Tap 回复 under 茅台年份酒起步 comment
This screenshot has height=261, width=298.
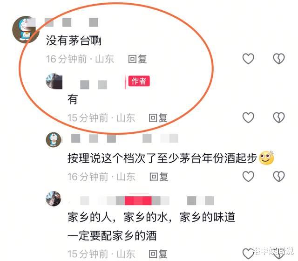pyautogui.click(x=159, y=177)
